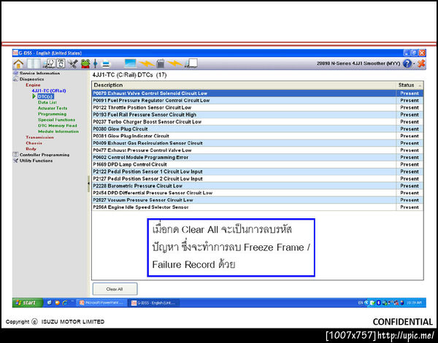Collapse the left sidebar using splitter handle

[88, 183]
